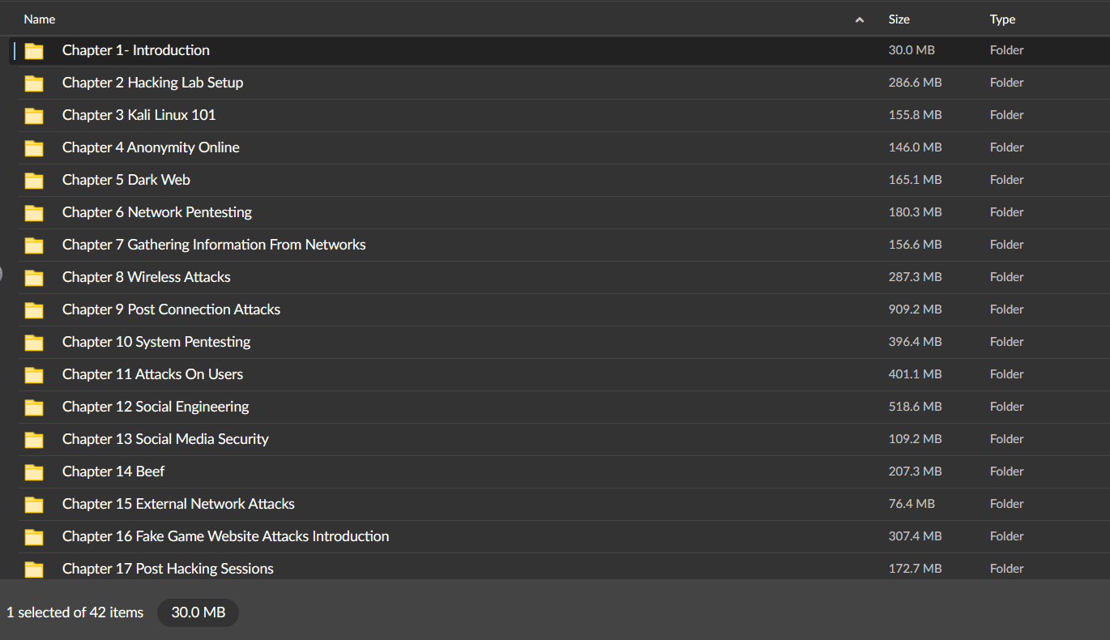The image size is (1110, 640).
Task: Click the Chapter 2 Hacking Lab Setup folder icon
Action: [34, 83]
